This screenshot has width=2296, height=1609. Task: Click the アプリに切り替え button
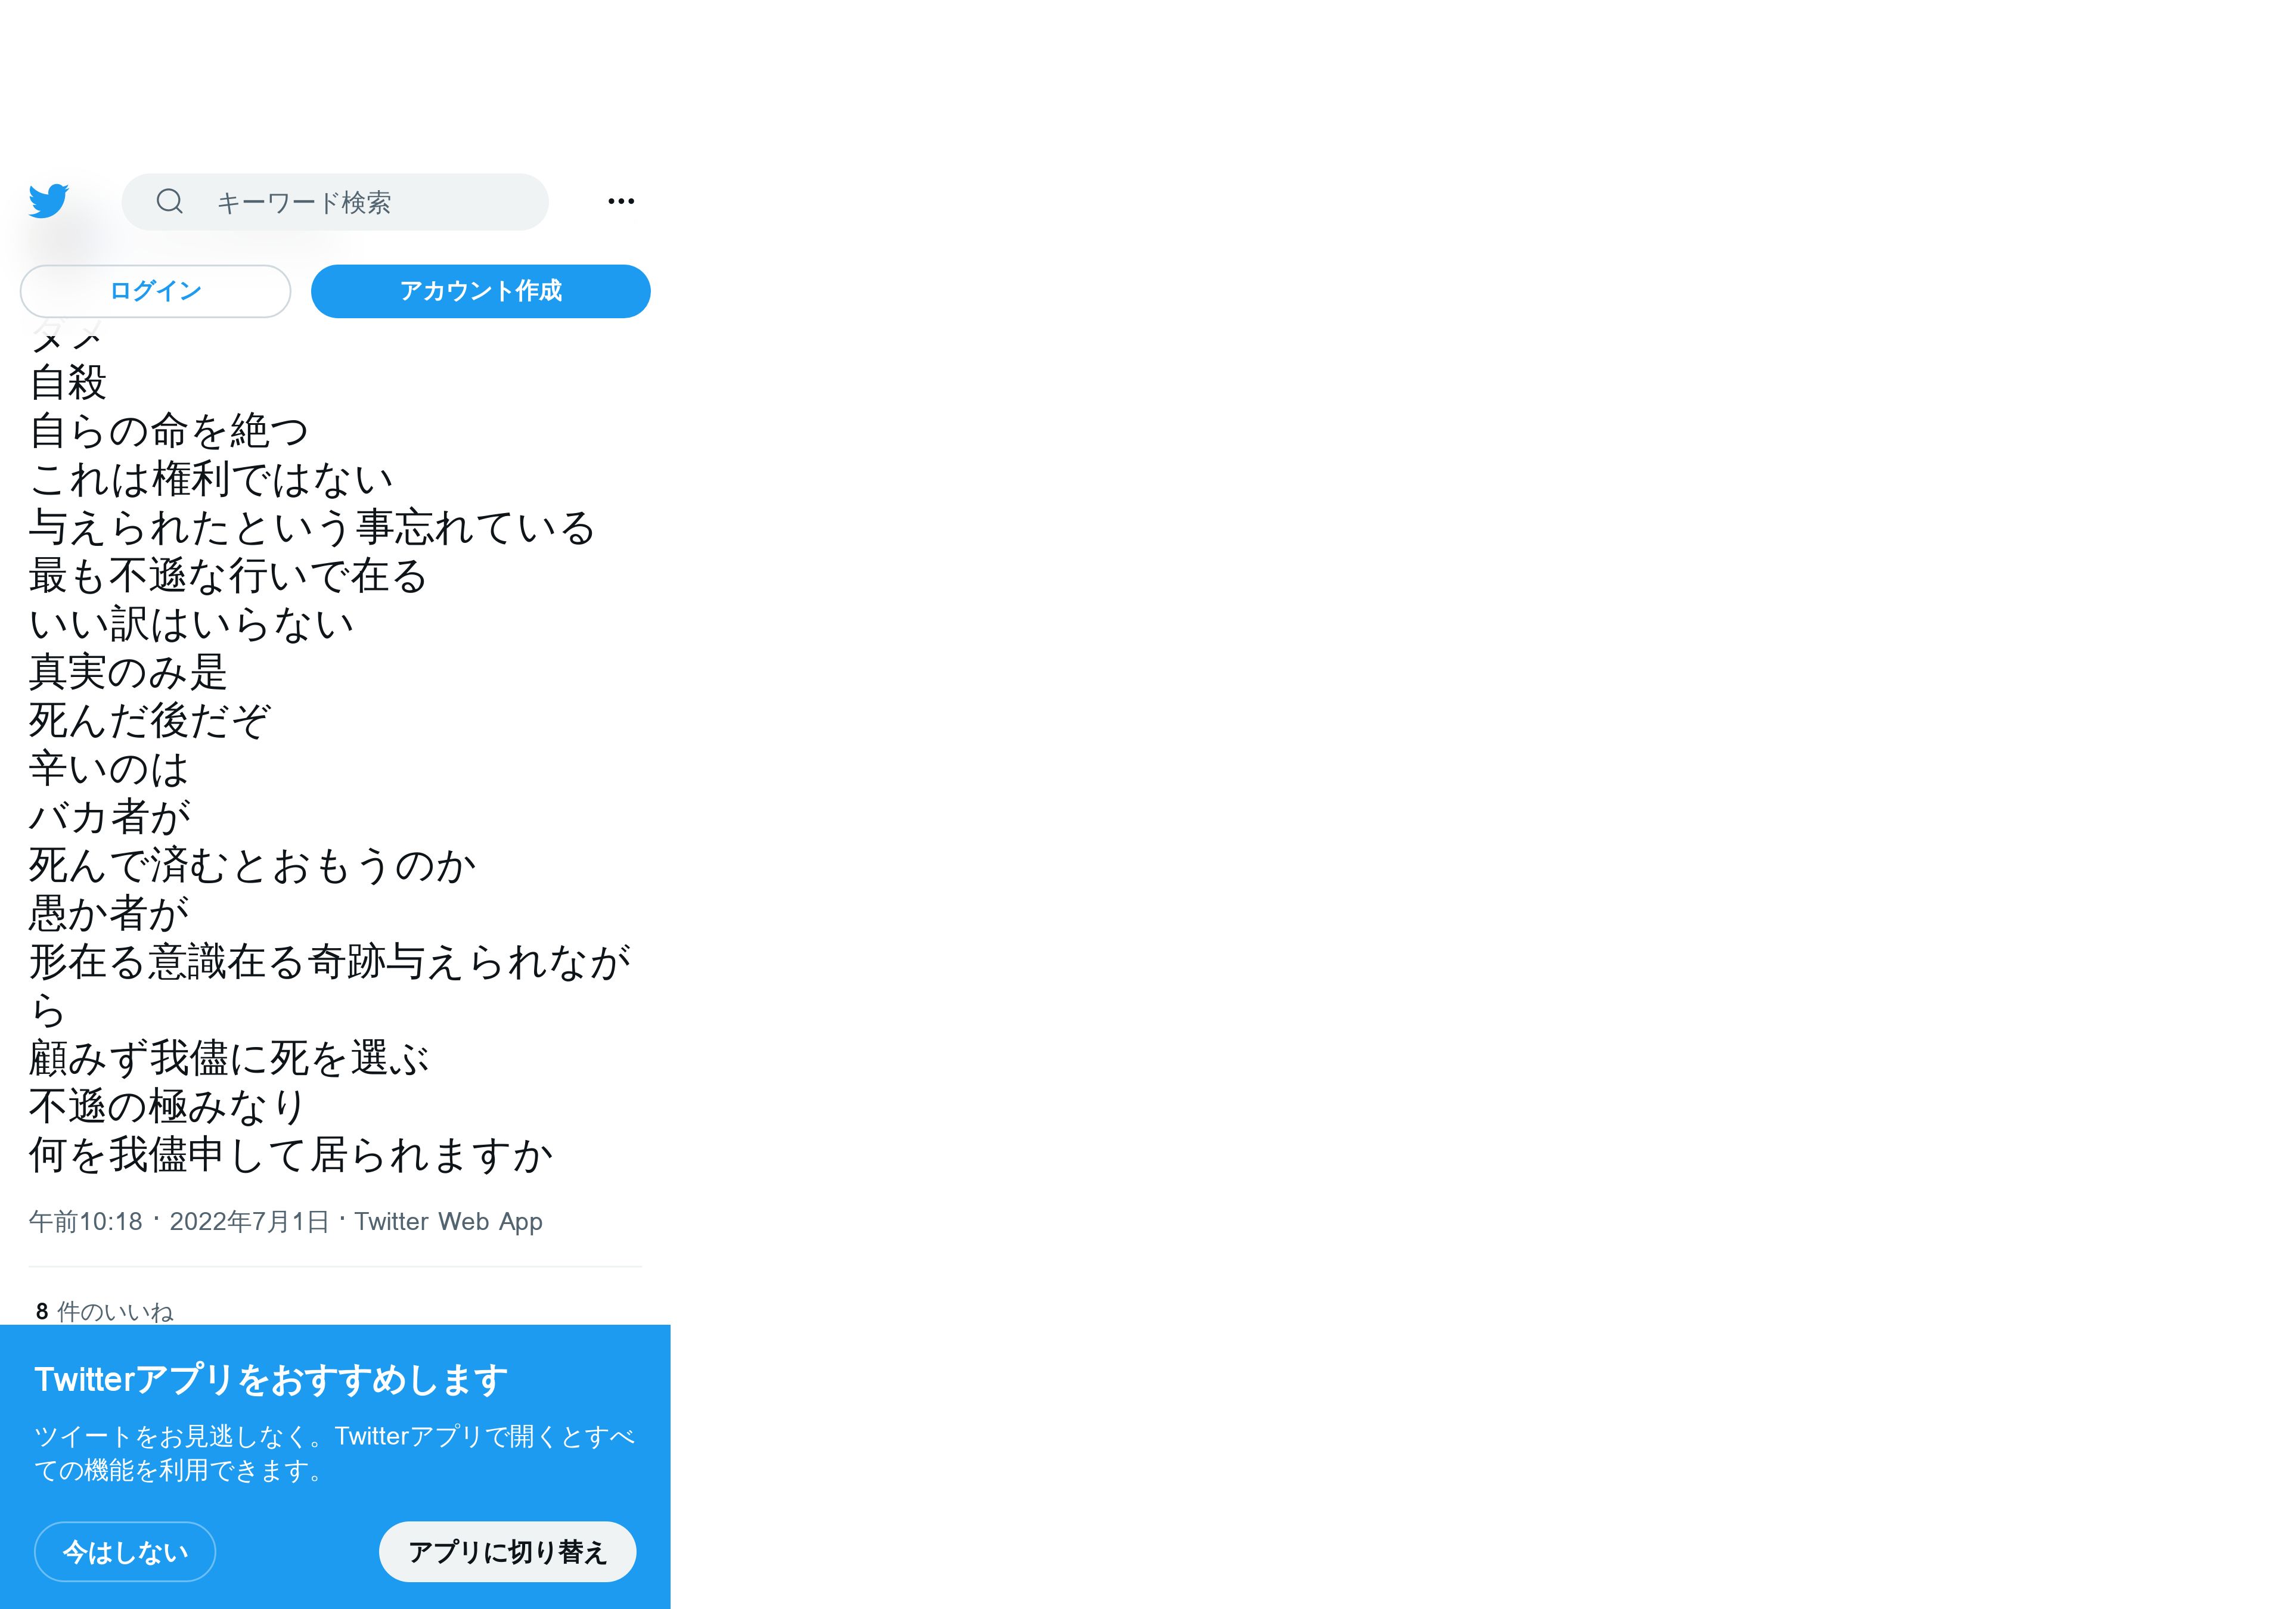pos(508,1551)
